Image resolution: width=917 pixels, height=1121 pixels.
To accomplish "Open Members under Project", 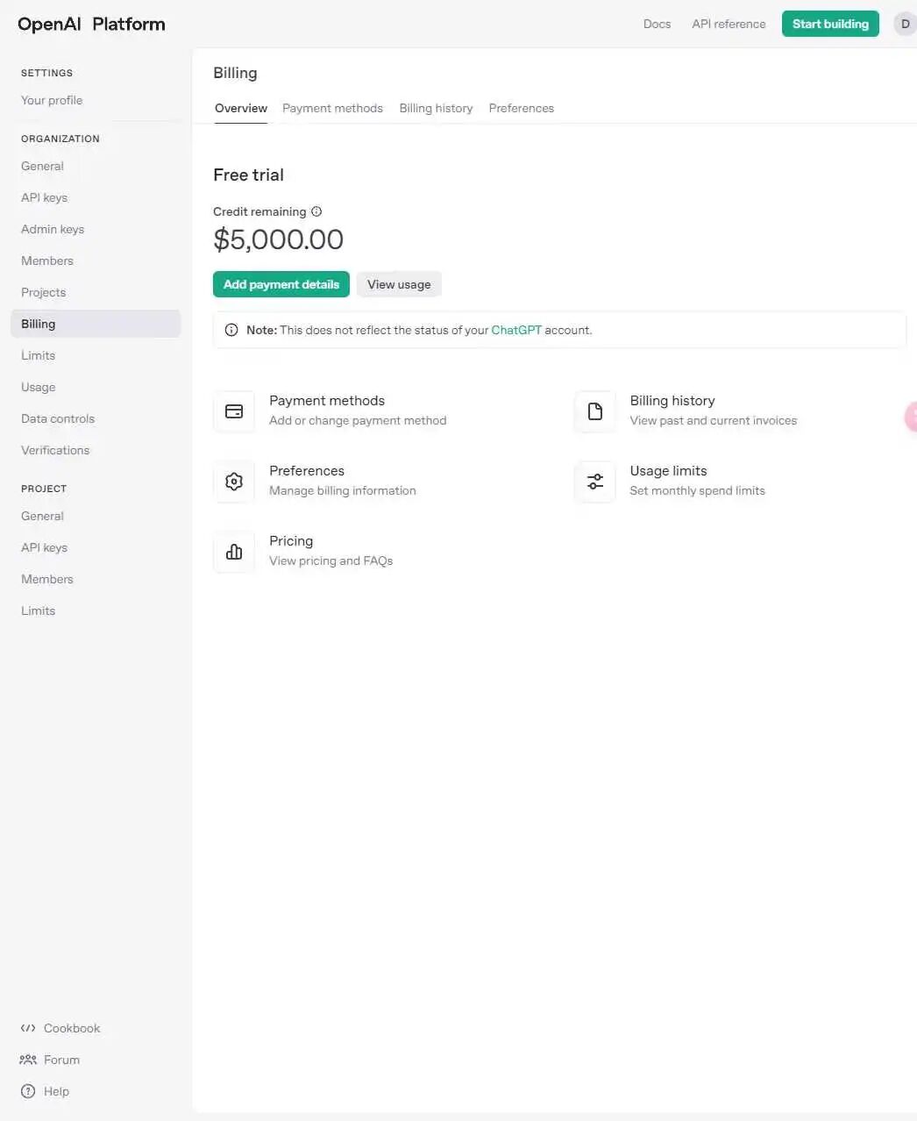I will (x=47, y=579).
